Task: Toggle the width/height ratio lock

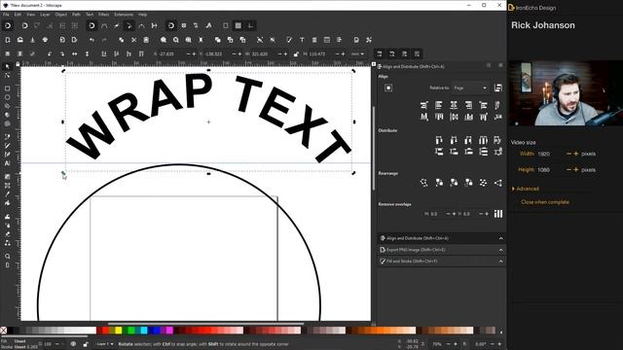Action: (296, 54)
